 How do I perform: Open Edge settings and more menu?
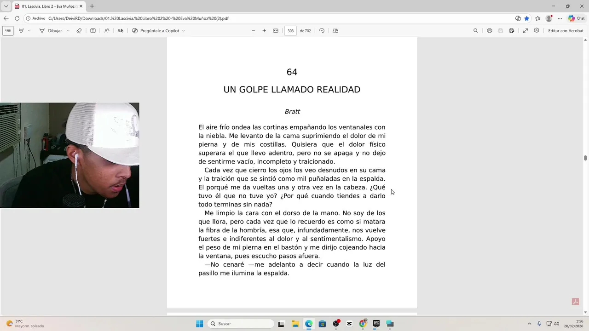560,18
